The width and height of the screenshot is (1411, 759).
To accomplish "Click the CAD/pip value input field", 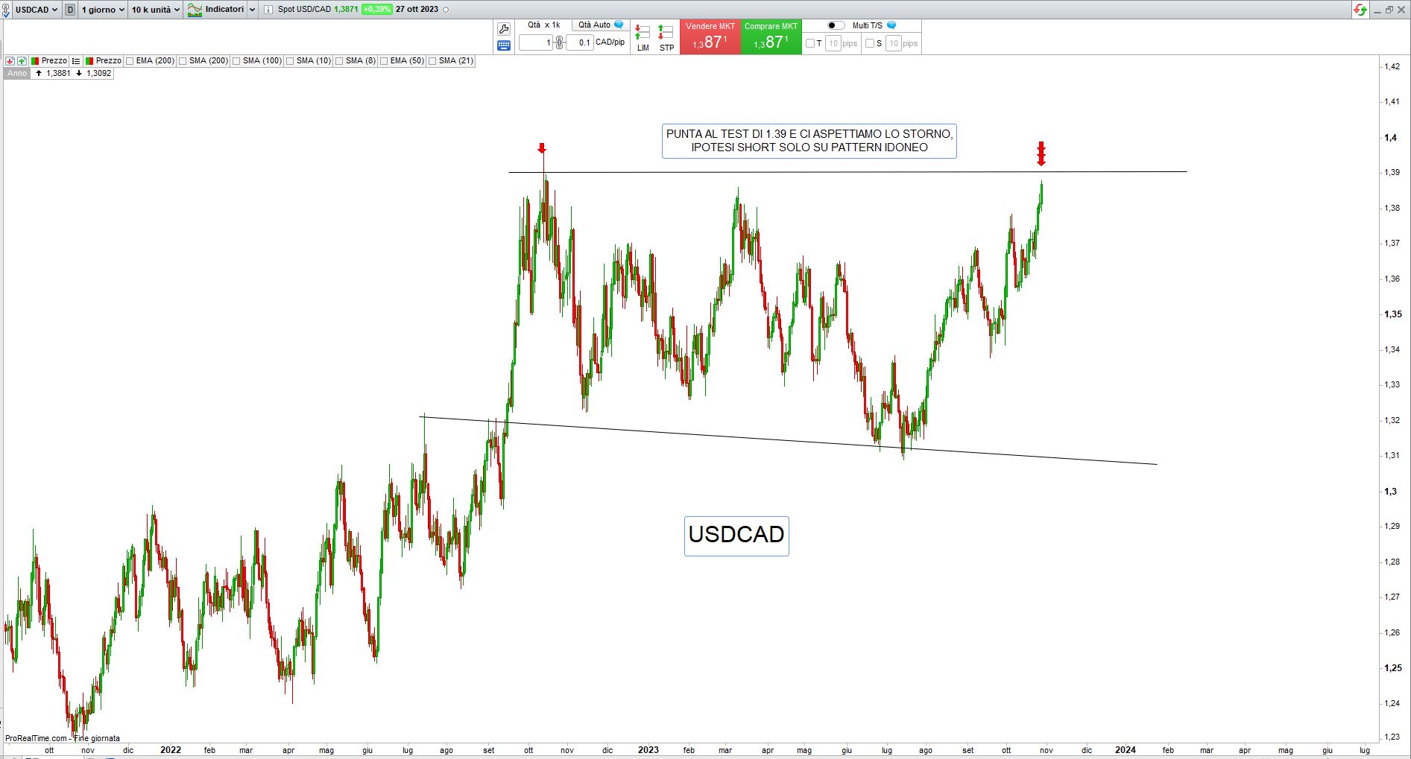I will tap(580, 42).
